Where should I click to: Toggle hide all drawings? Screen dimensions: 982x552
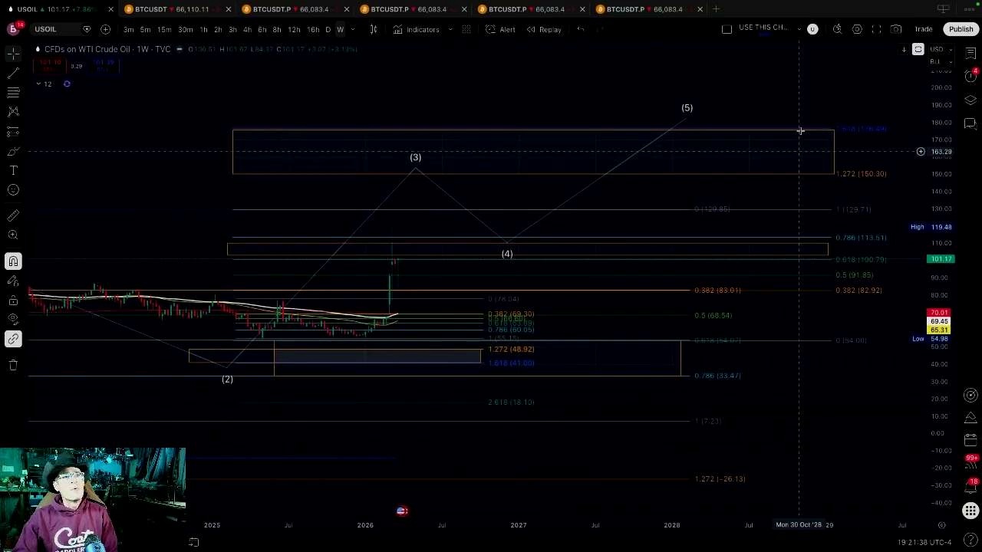click(13, 320)
